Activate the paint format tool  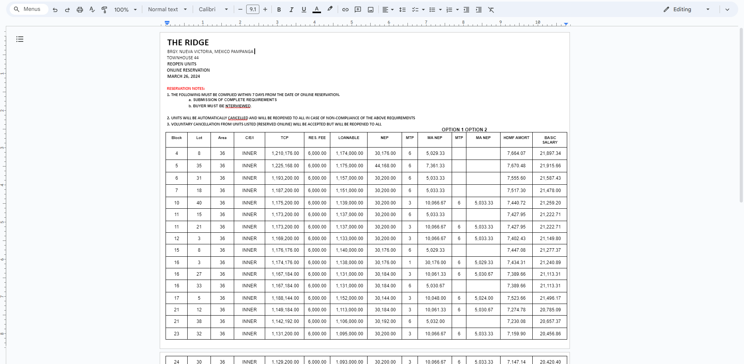coord(104,10)
